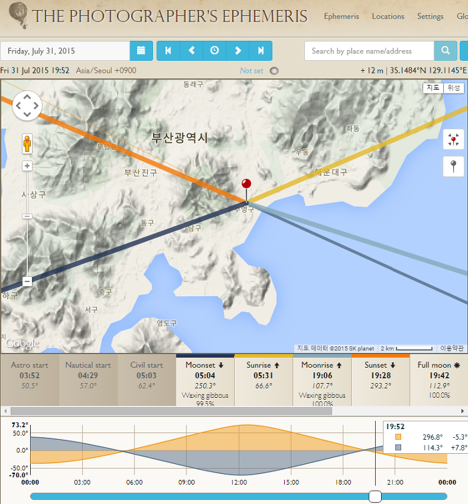Select the Sunset 19:28 event
Image resolution: width=468 pixels, height=504 pixels.
coord(380,380)
